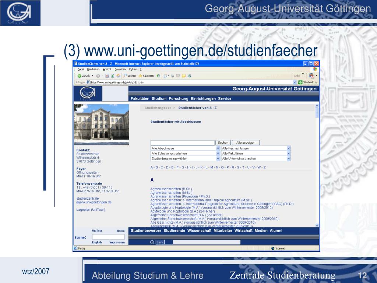Click the UniTour link above the Suche box
This screenshot has height=283, width=377.
97,231
